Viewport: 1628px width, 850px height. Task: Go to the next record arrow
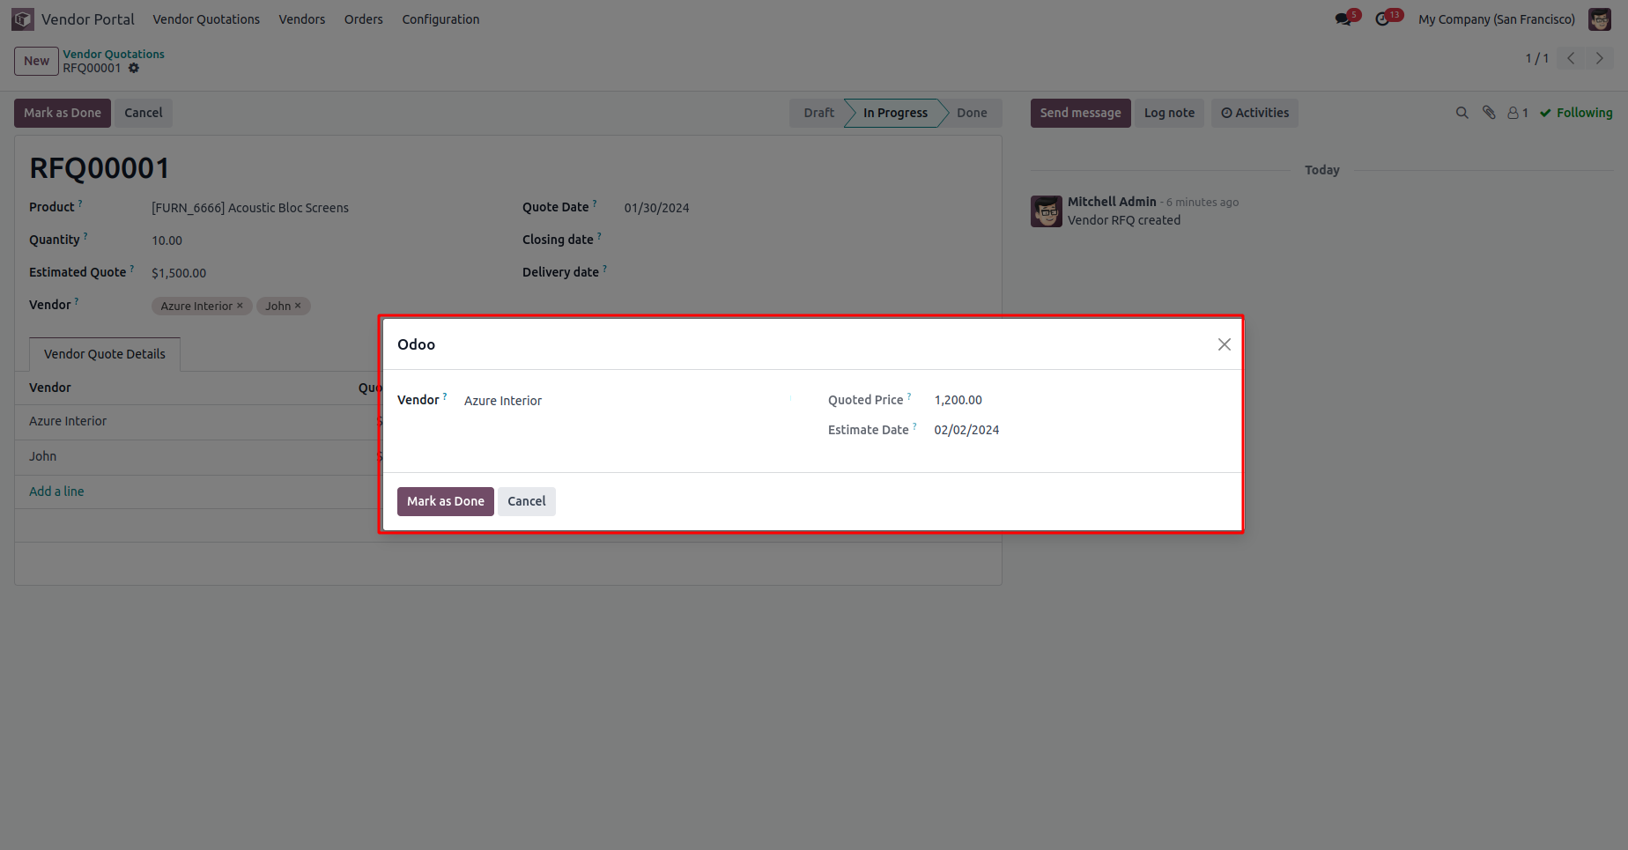click(x=1599, y=59)
